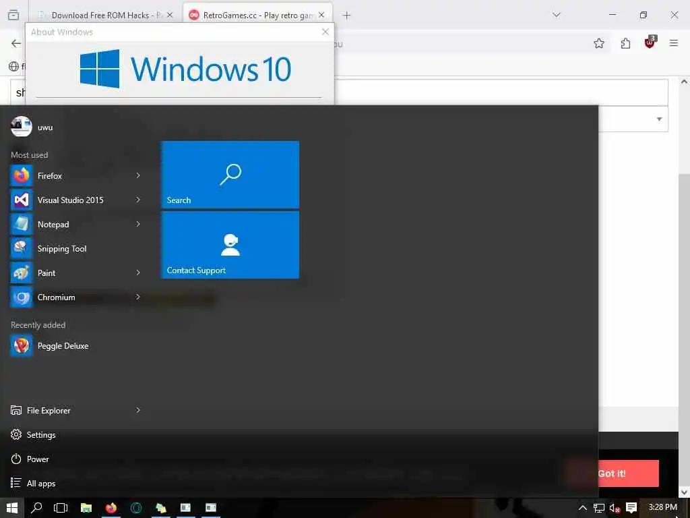Open uBlock Origin shield icon
This screenshot has height=518, width=690.
click(650, 42)
